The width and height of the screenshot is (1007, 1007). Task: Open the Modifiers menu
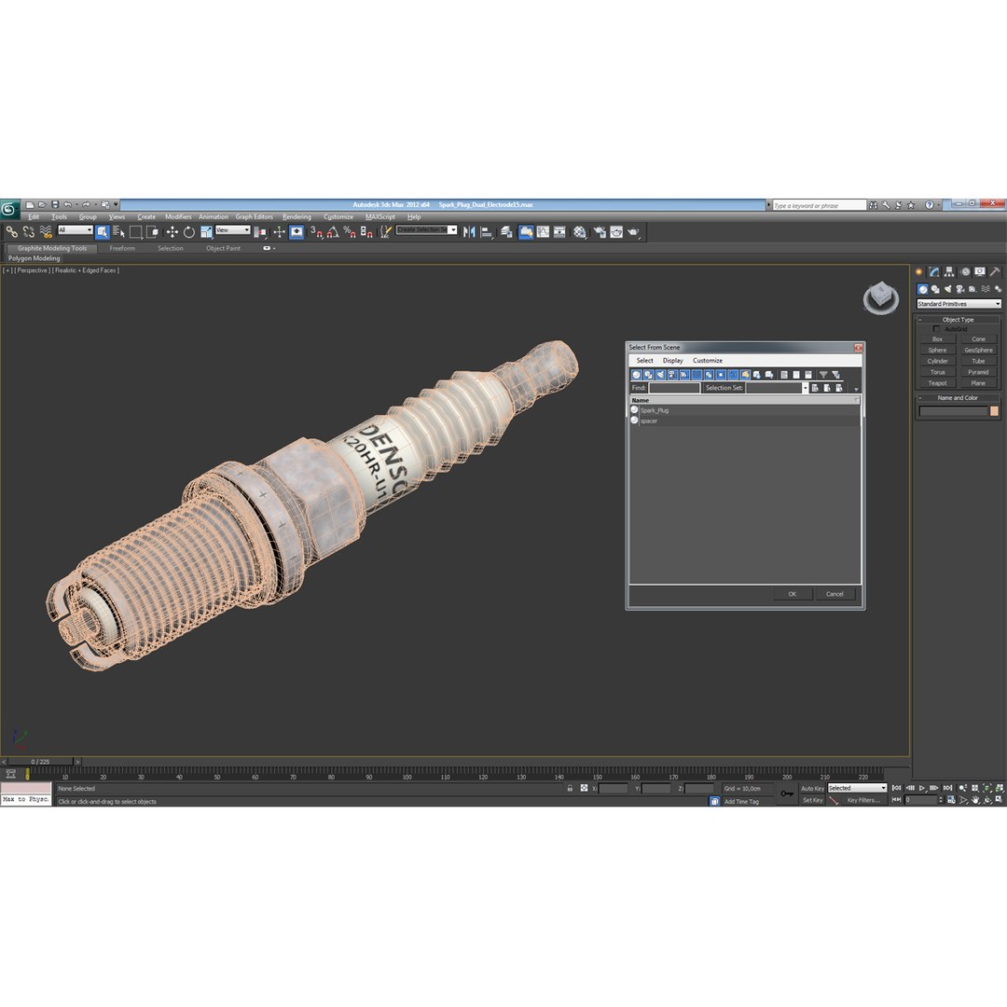(x=178, y=217)
